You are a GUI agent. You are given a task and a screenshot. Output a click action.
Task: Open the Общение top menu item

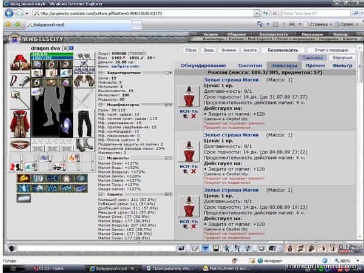pyautogui.click(x=237, y=34)
